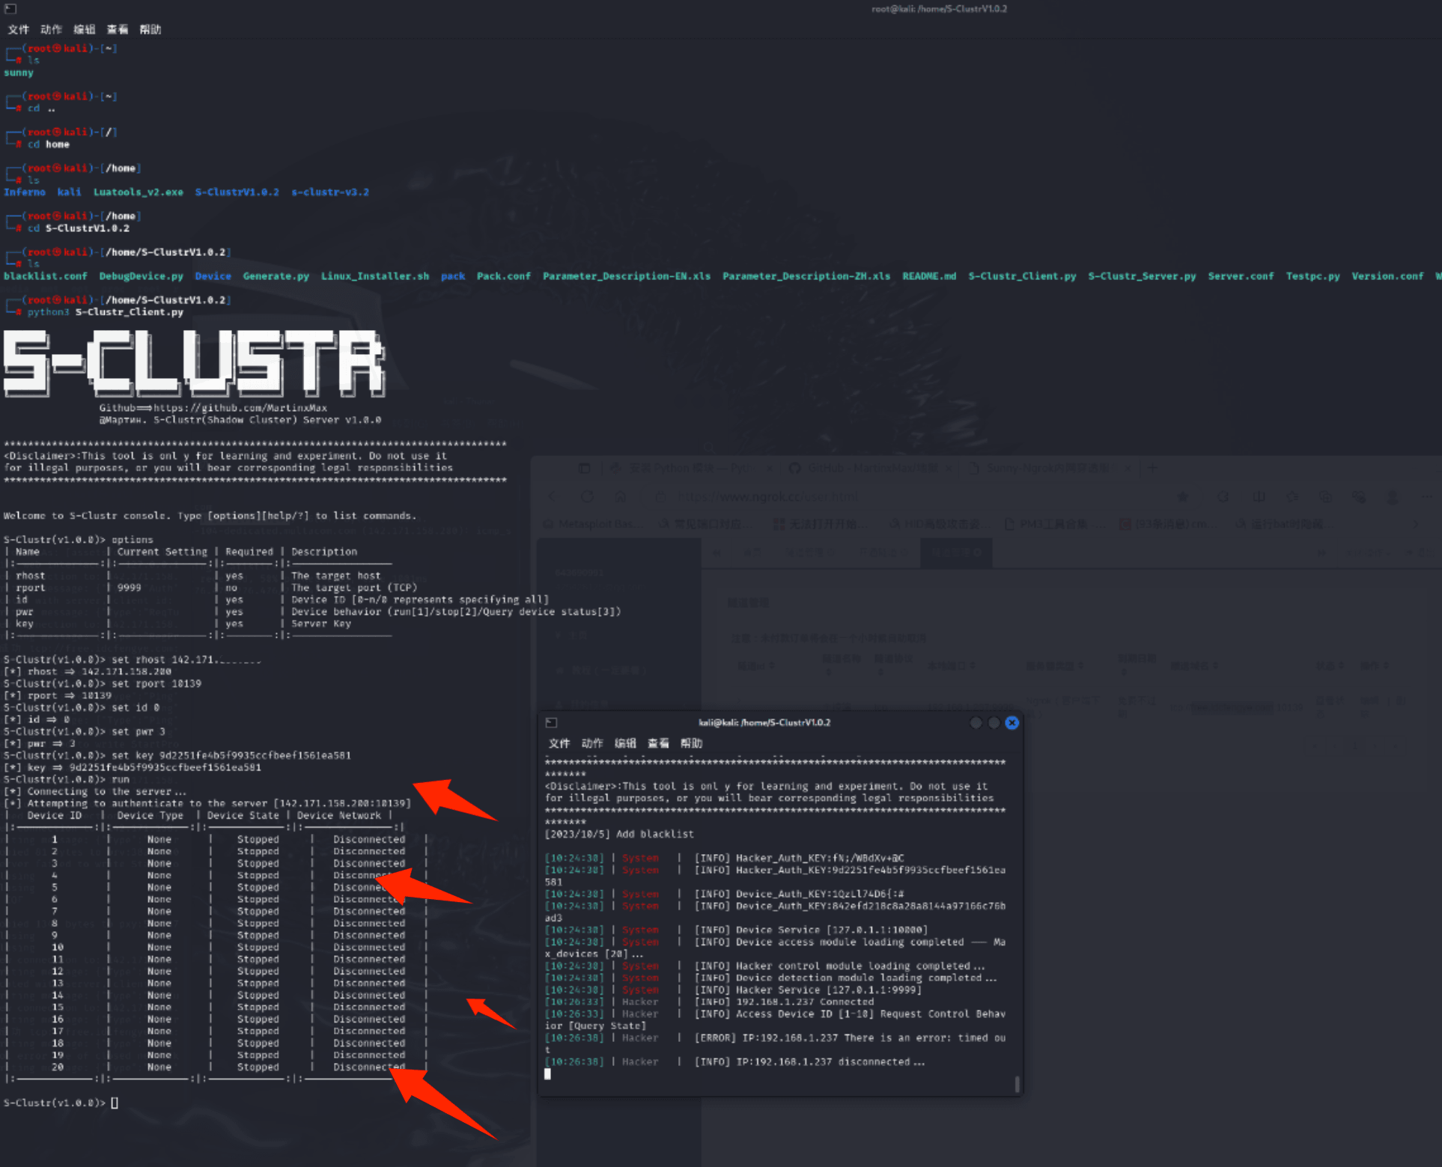This screenshot has height=1167, width=1442.
Task: Click Luatools_v2.exe in /home listing
Action: coord(139,192)
